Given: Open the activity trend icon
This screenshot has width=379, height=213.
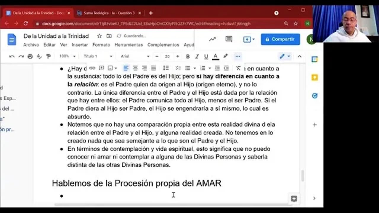Looking at the screenshot, I should (x=212, y=39).
